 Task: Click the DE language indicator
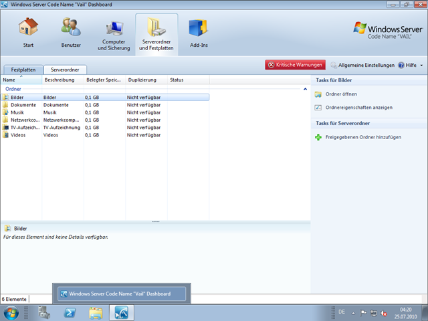point(342,312)
